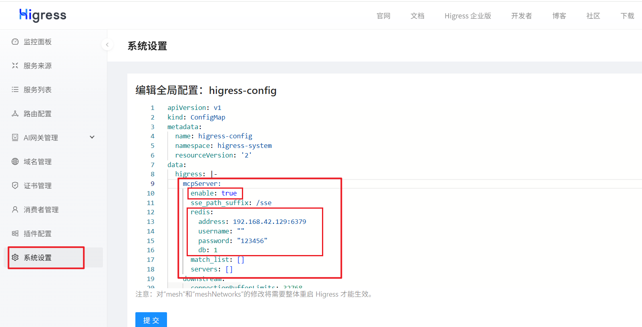This screenshot has width=642, height=327.
Task: Click line number 9 in gutter
Action: pyautogui.click(x=153, y=183)
